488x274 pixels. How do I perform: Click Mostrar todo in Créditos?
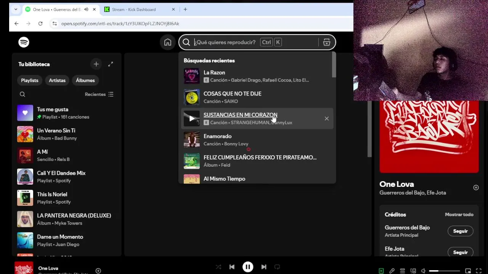[459, 215]
